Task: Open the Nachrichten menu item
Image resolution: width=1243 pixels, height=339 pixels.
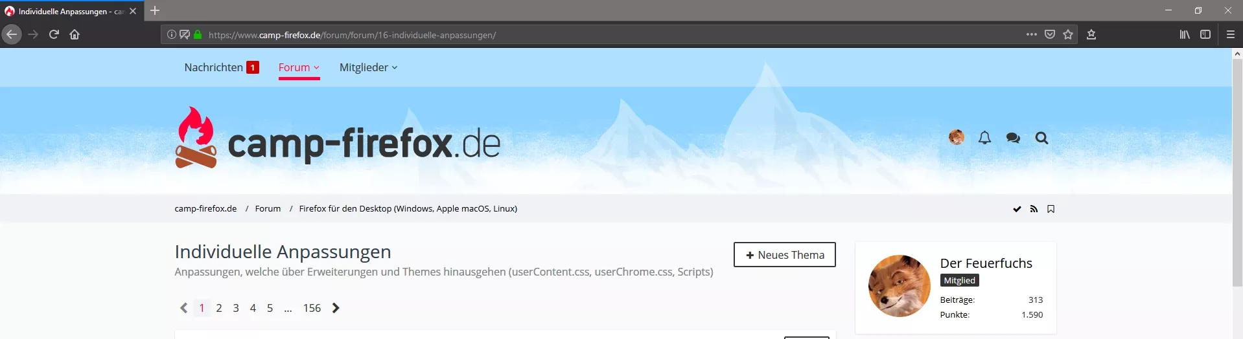Action: (x=222, y=67)
